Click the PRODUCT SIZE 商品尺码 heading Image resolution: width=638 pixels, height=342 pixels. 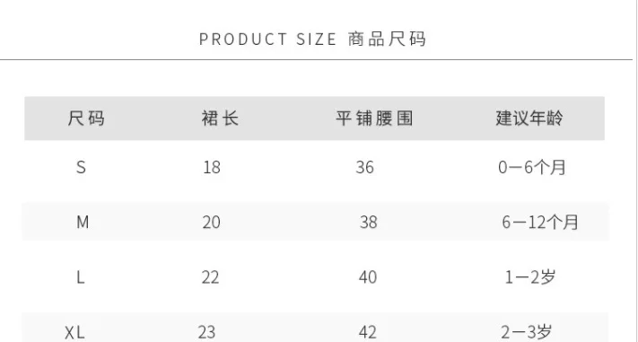point(312,39)
